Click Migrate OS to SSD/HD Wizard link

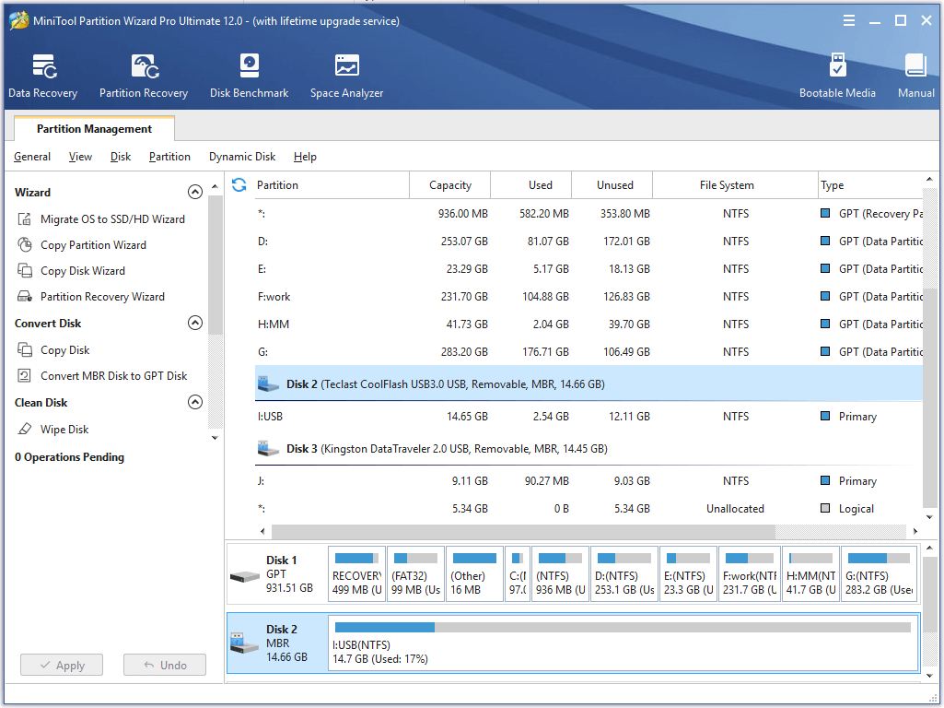[x=112, y=218]
